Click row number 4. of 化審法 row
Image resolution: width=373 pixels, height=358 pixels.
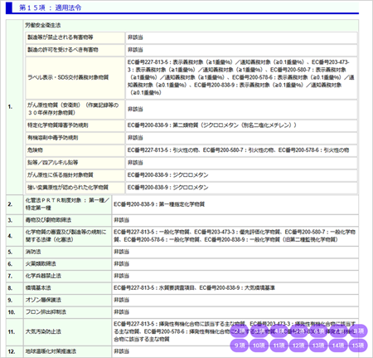(10, 236)
